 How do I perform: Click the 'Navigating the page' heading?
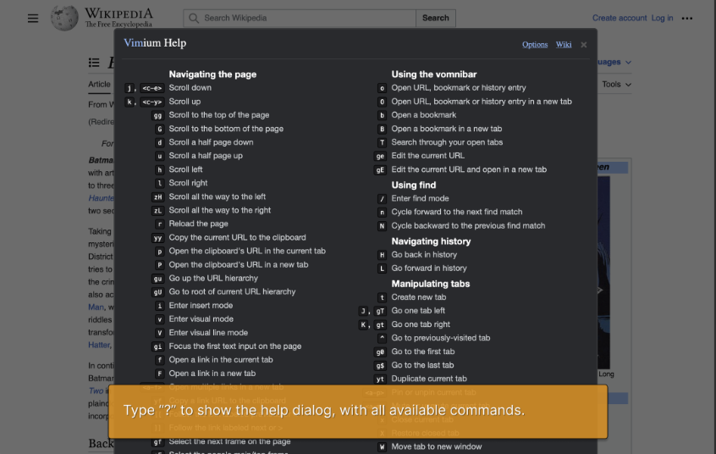pyautogui.click(x=212, y=75)
